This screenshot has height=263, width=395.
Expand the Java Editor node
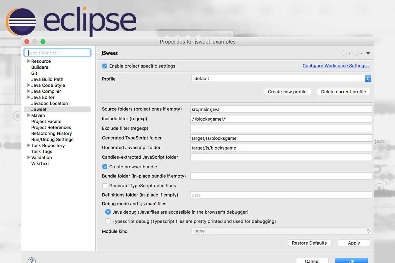29,97
